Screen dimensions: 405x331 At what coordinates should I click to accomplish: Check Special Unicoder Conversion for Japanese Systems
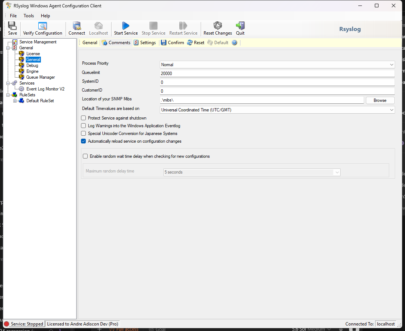point(84,134)
